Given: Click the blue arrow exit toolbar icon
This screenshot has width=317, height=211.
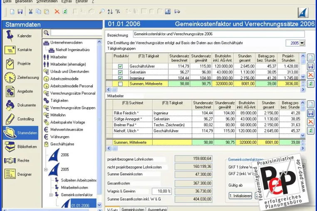Looking at the screenshot, I should coord(177,12).
